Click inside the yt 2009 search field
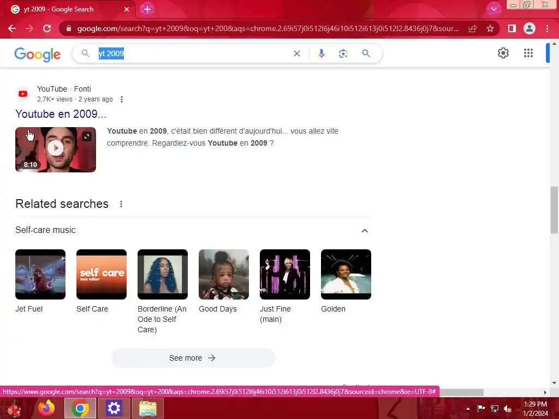 pyautogui.click(x=193, y=53)
